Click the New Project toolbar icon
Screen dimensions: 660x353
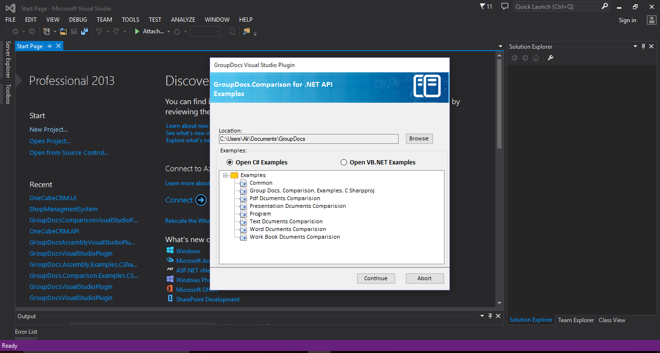(x=47, y=31)
